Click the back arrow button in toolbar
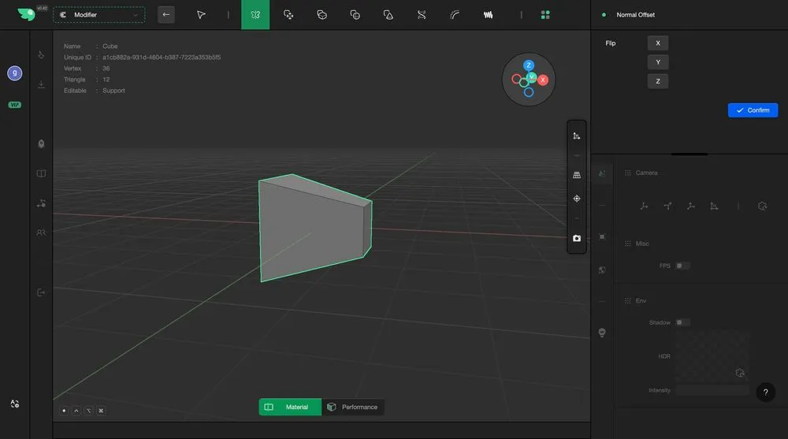Image resolution: width=788 pixels, height=439 pixels. click(x=165, y=14)
